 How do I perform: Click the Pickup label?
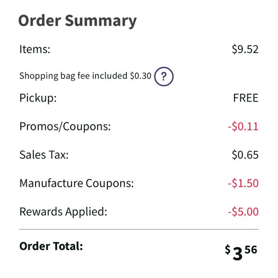coord(38,98)
